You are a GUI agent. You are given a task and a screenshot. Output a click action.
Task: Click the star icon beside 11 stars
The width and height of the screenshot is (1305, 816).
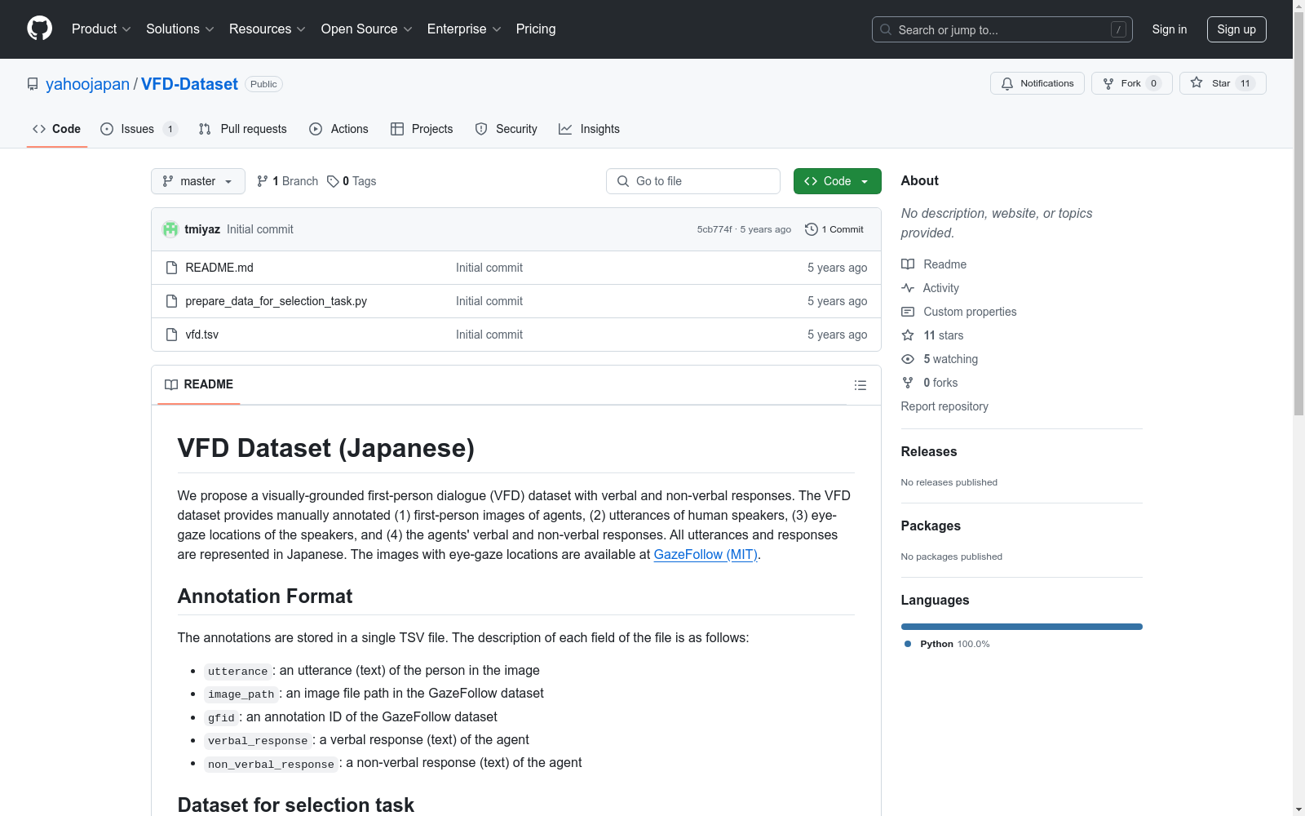click(908, 335)
